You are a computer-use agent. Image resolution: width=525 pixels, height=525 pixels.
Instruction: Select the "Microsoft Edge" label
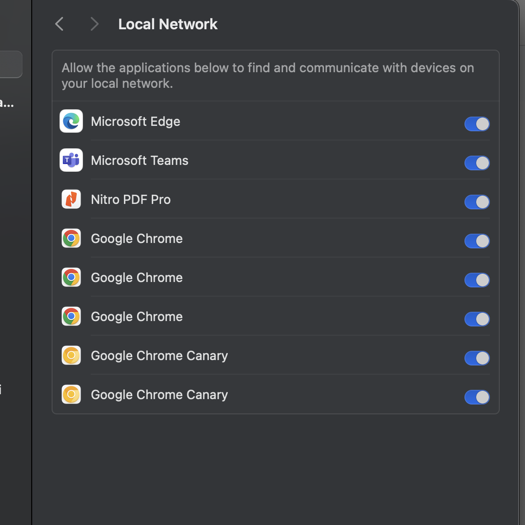click(x=136, y=121)
